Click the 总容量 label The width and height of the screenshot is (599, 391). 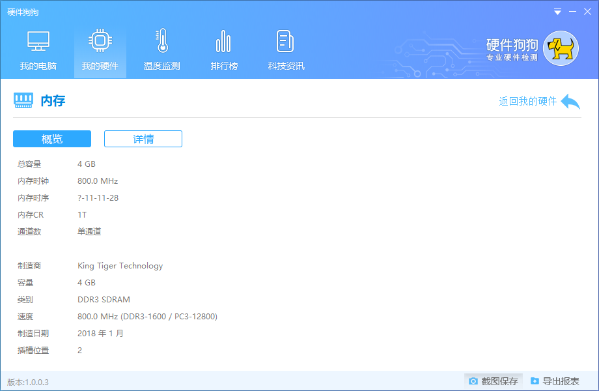point(29,164)
